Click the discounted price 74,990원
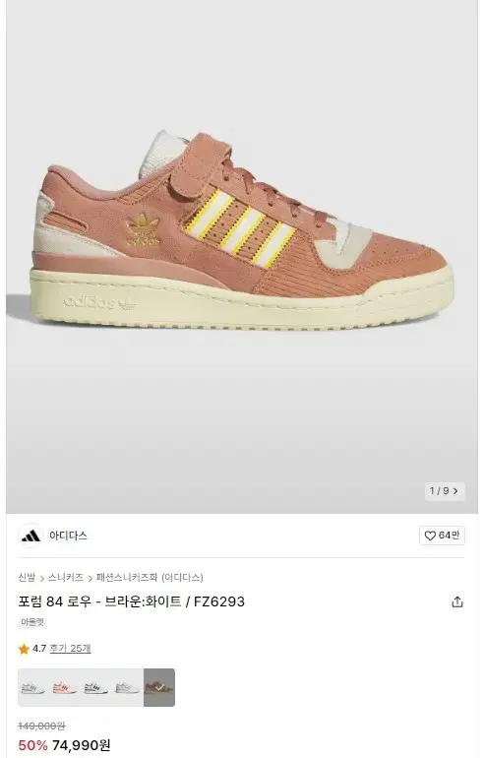This screenshot has height=758, width=484. point(81,745)
